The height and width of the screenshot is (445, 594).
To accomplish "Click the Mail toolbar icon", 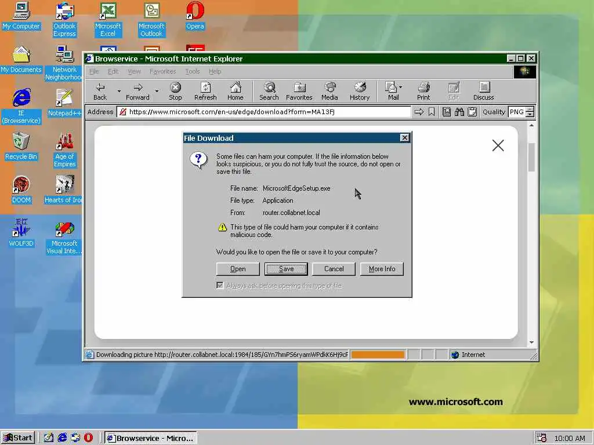I will (x=392, y=91).
